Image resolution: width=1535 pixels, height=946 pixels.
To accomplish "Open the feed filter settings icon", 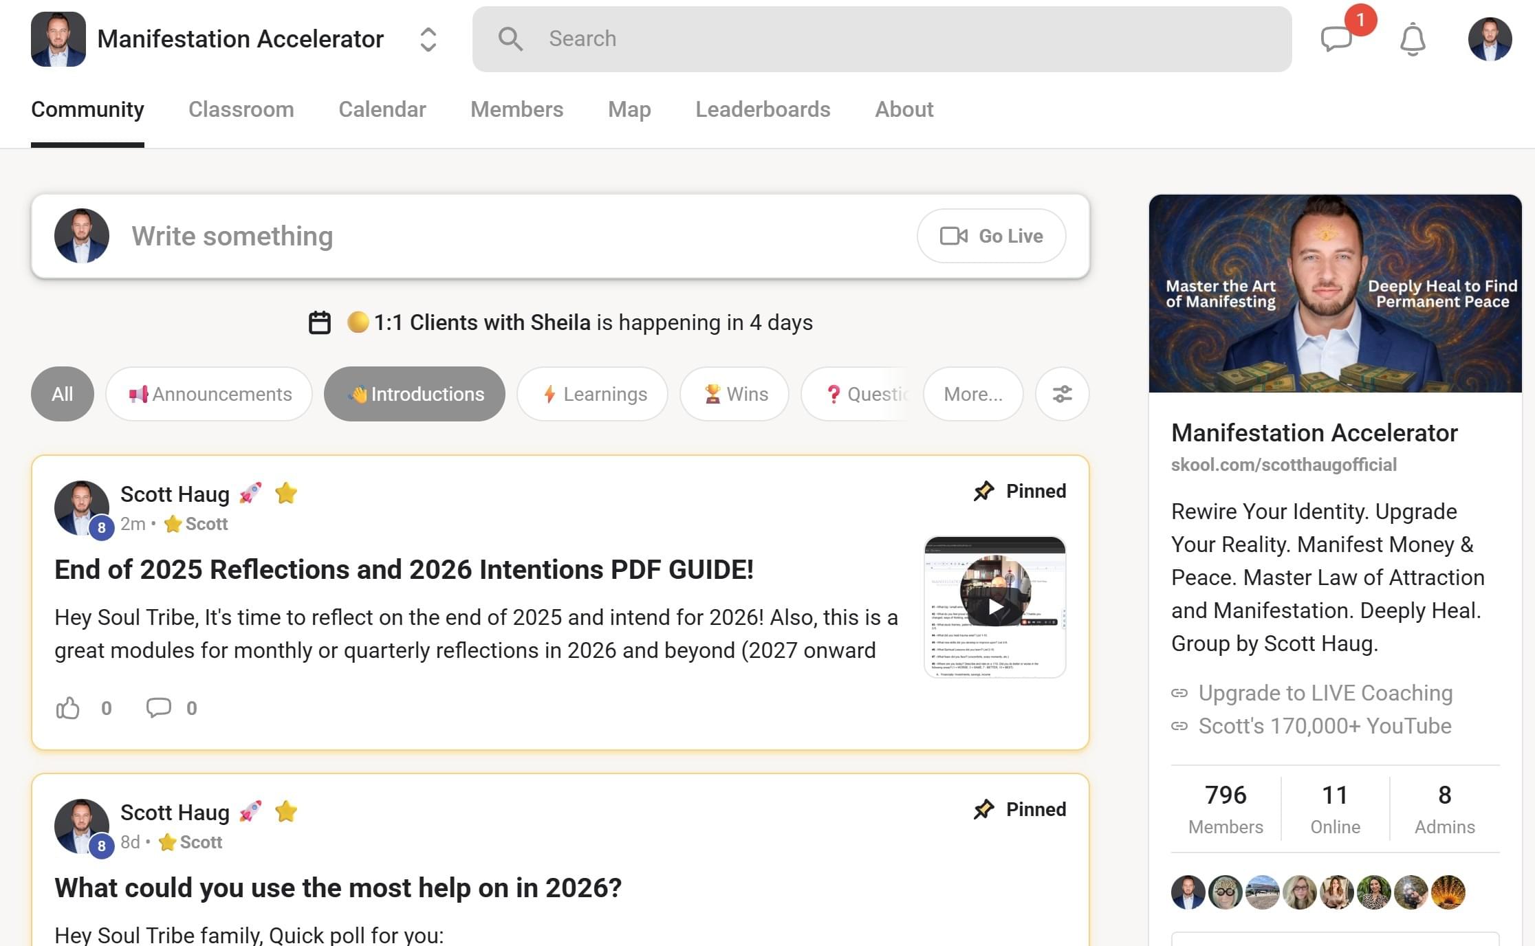I will [x=1062, y=394].
